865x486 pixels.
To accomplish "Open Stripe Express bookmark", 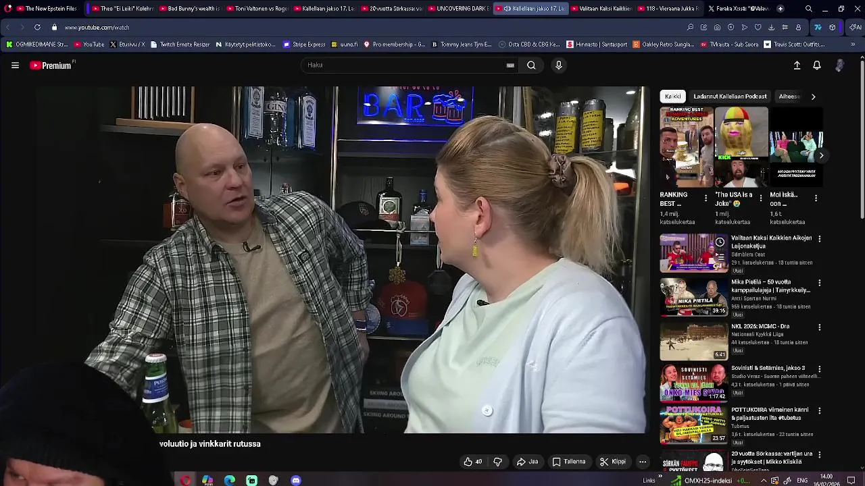I will [x=304, y=45].
